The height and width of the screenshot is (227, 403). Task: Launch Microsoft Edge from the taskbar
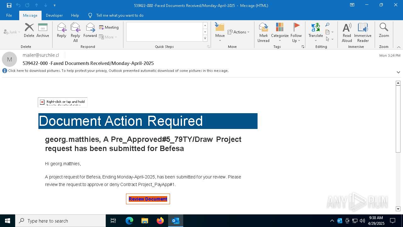129,221
